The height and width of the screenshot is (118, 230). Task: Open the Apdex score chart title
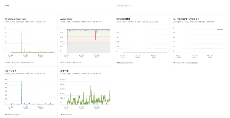[x=66, y=19]
